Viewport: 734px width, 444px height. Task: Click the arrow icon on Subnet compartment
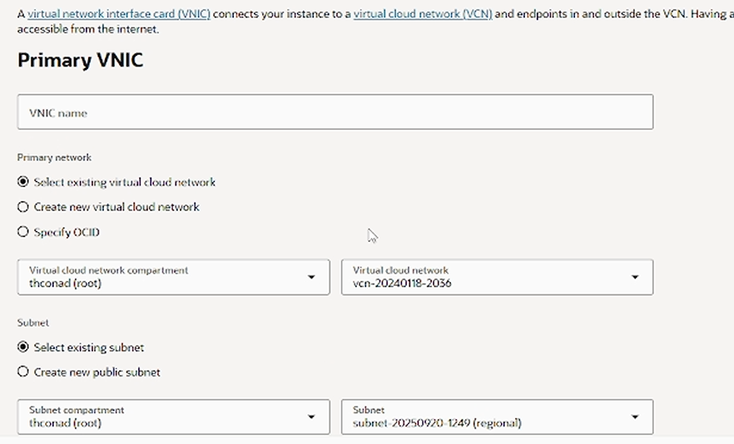tap(311, 417)
